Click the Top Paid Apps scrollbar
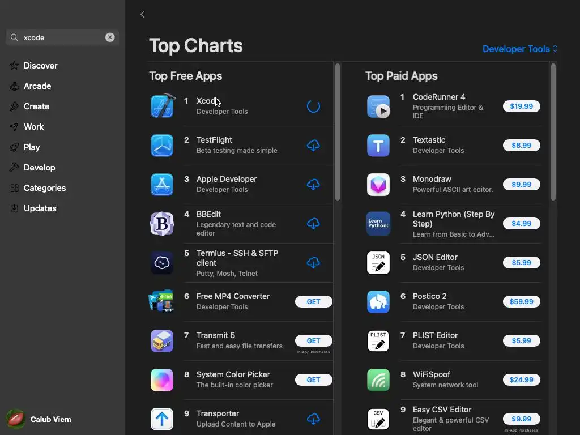Image resolution: width=580 pixels, height=435 pixels. point(553,132)
